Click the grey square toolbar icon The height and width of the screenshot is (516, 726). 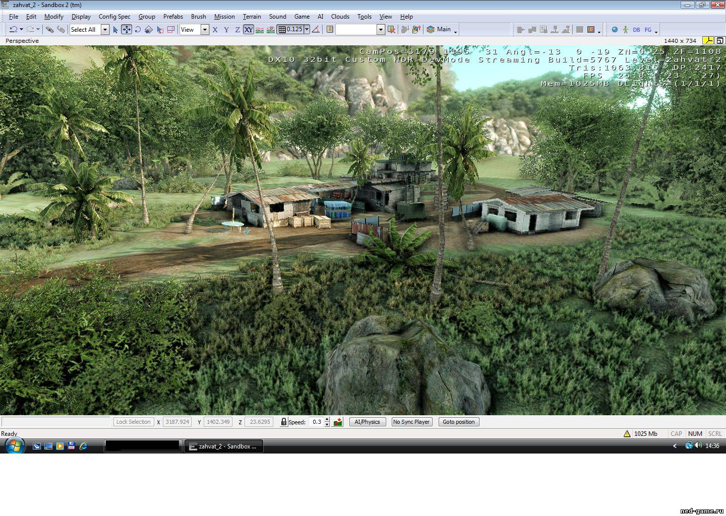580,30
